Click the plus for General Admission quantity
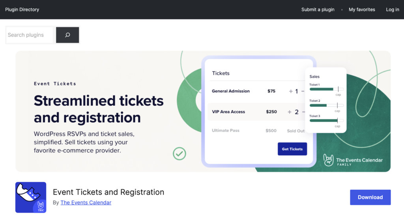This screenshot has width=404, height=215. pyautogui.click(x=291, y=91)
